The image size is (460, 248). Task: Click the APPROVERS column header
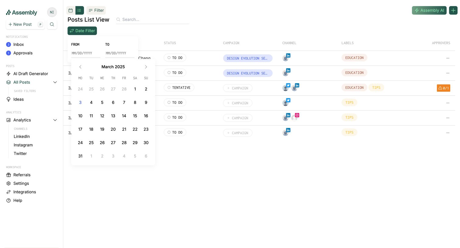[x=441, y=43]
